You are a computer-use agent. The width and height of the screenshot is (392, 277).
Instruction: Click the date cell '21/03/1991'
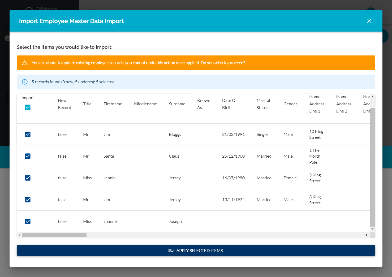click(x=233, y=135)
